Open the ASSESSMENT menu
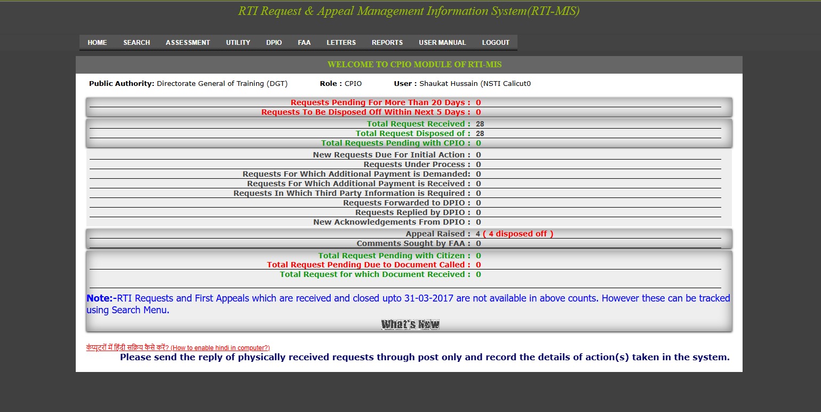Viewport: 821px width, 412px height. [188, 43]
